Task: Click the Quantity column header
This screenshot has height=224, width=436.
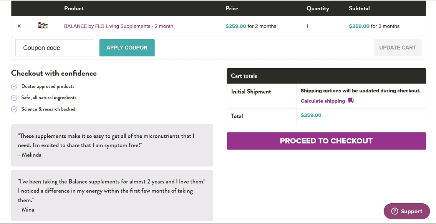Action: coord(318,8)
